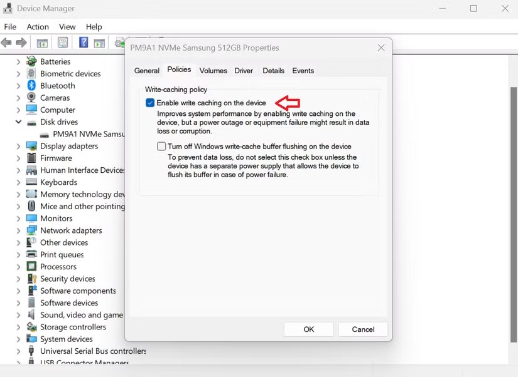Screen dimensions: 518x377
Task: Expand the Processors category
Action: [18, 267]
